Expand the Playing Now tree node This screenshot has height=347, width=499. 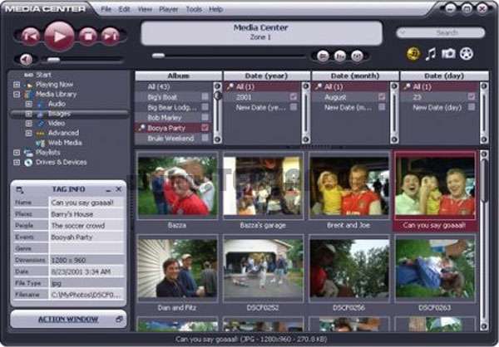pyautogui.click(x=17, y=85)
